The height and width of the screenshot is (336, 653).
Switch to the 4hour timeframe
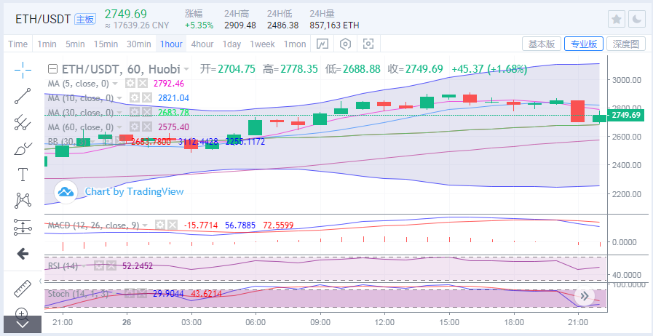click(202, 44)
